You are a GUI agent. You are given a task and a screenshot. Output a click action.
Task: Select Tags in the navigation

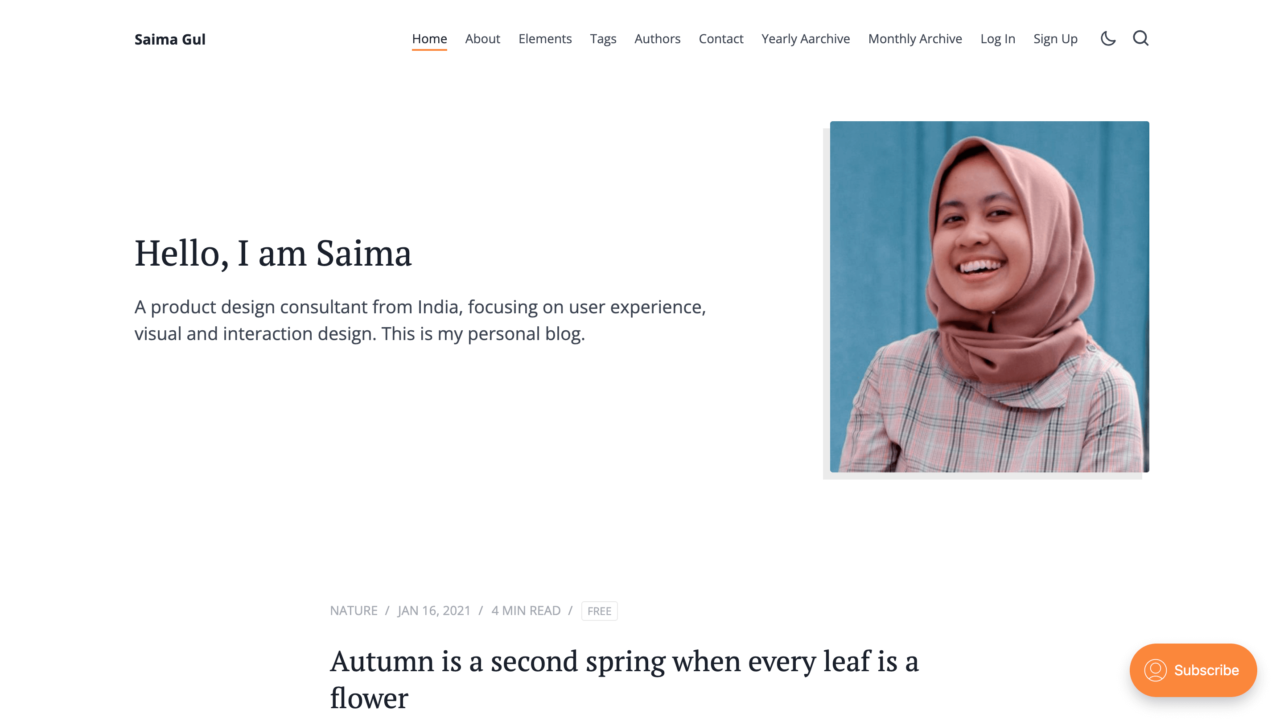(x=603, y=39)
